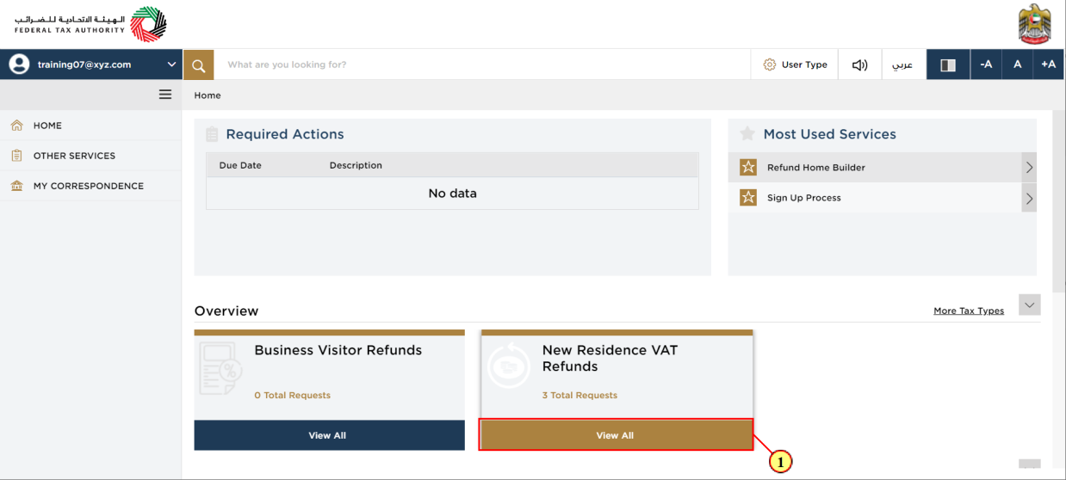Collapse the sidebar via hamburger menu
Image resolution: width=1066 pixels, height=480 pixels.
tap(165, 95)
